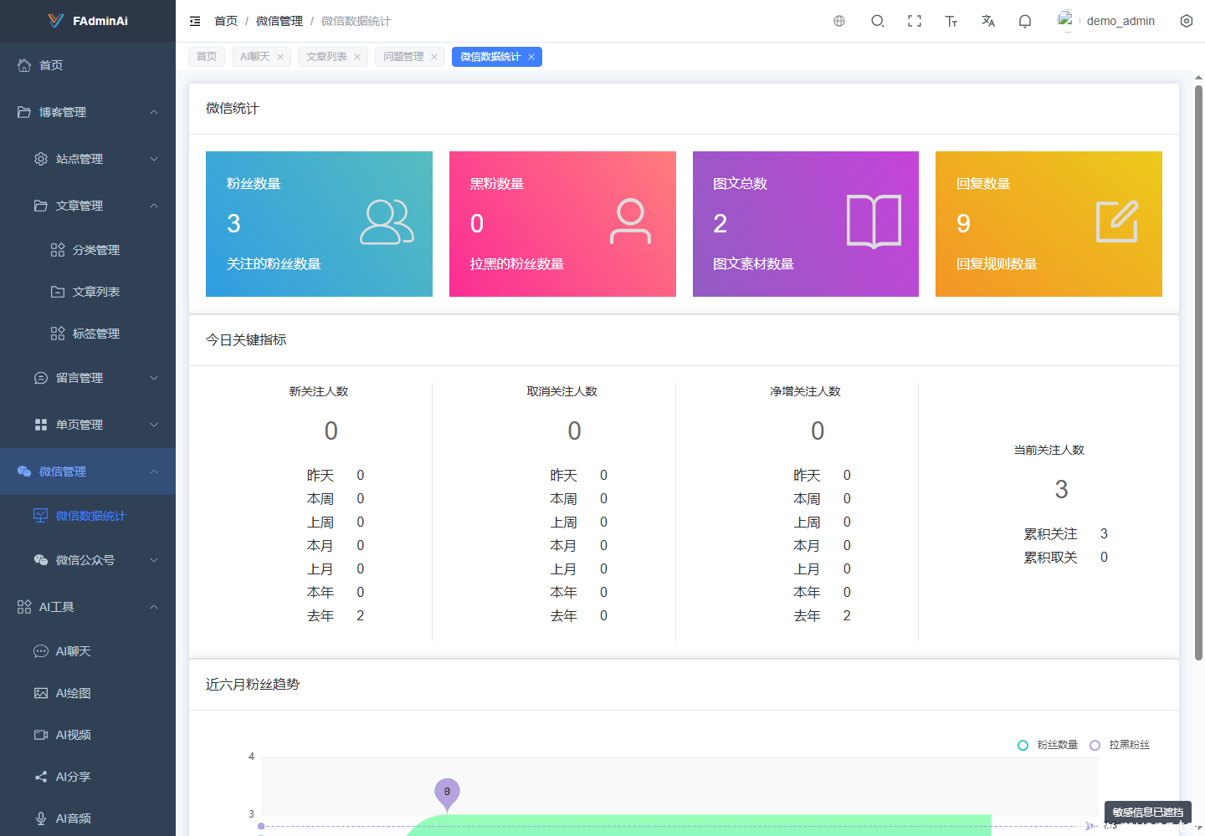Open the language translation icon
This screenshot has width=1205, height=836.
click(x=988, y=21)
